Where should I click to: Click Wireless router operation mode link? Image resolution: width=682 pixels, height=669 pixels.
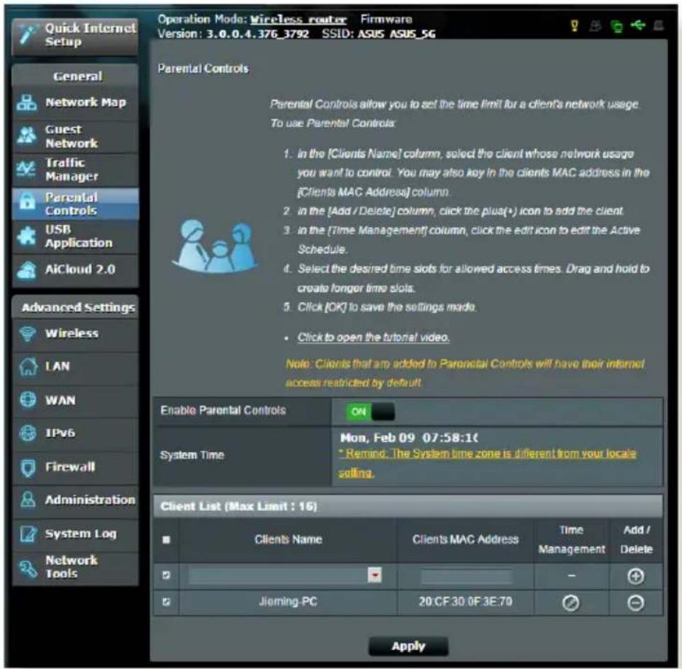pyautogui.click(x=298, y=20)
